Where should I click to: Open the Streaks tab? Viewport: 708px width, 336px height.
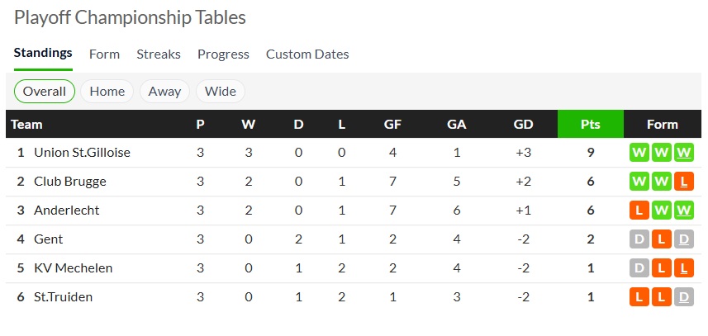click(159, 54)
